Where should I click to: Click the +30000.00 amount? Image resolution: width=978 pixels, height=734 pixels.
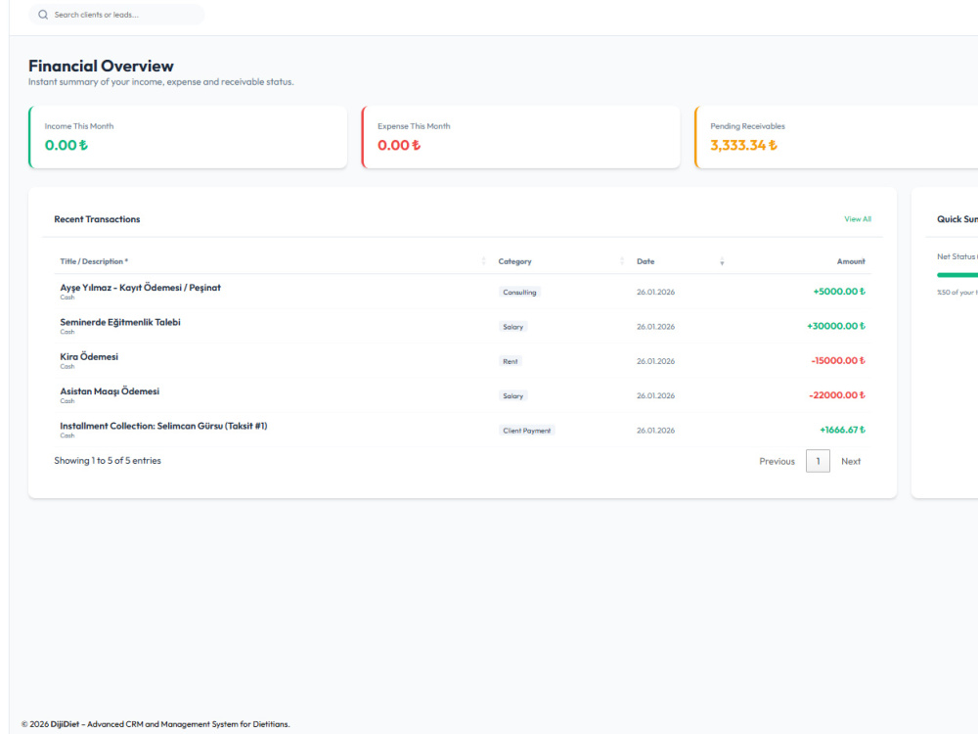pyautogui.click(x=836, y=326)
